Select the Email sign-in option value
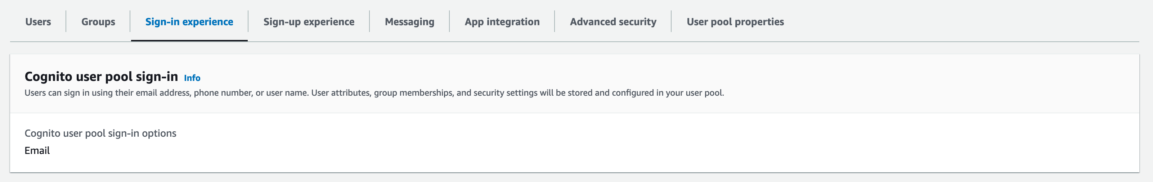This screenshot has height=182, width=1153. [37, 150]
